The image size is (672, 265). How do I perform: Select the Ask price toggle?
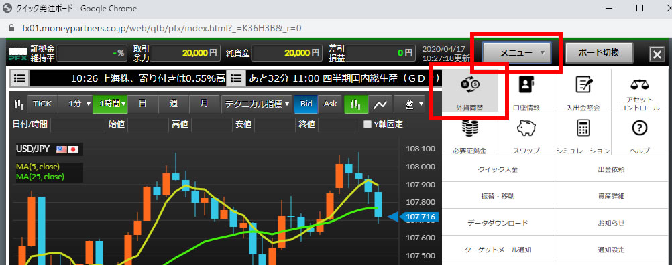[330, 104]
